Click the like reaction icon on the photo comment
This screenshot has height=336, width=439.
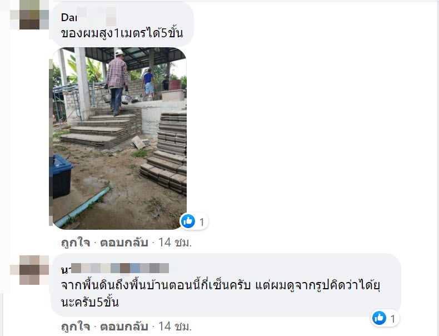pos(188,221)
